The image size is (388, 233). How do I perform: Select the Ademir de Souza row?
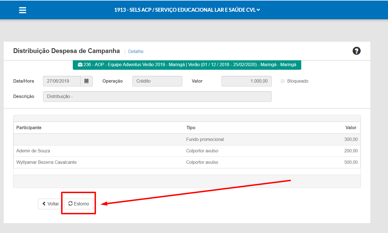pos(187,151)
